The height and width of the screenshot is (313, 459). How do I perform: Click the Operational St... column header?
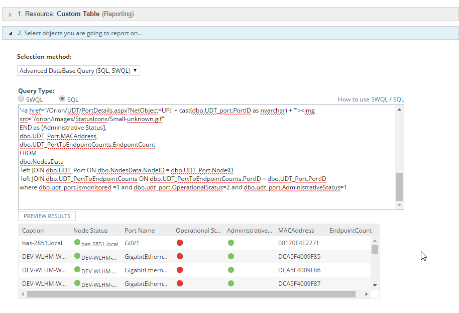coord(198,231)
